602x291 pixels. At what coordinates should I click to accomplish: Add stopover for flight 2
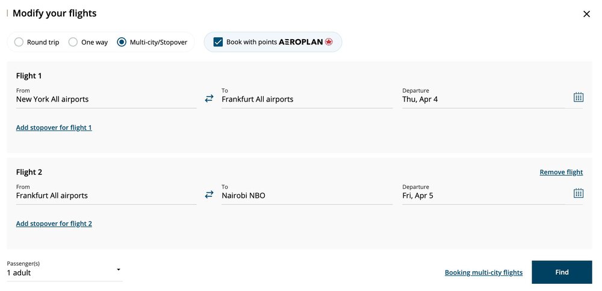[54, 224]
